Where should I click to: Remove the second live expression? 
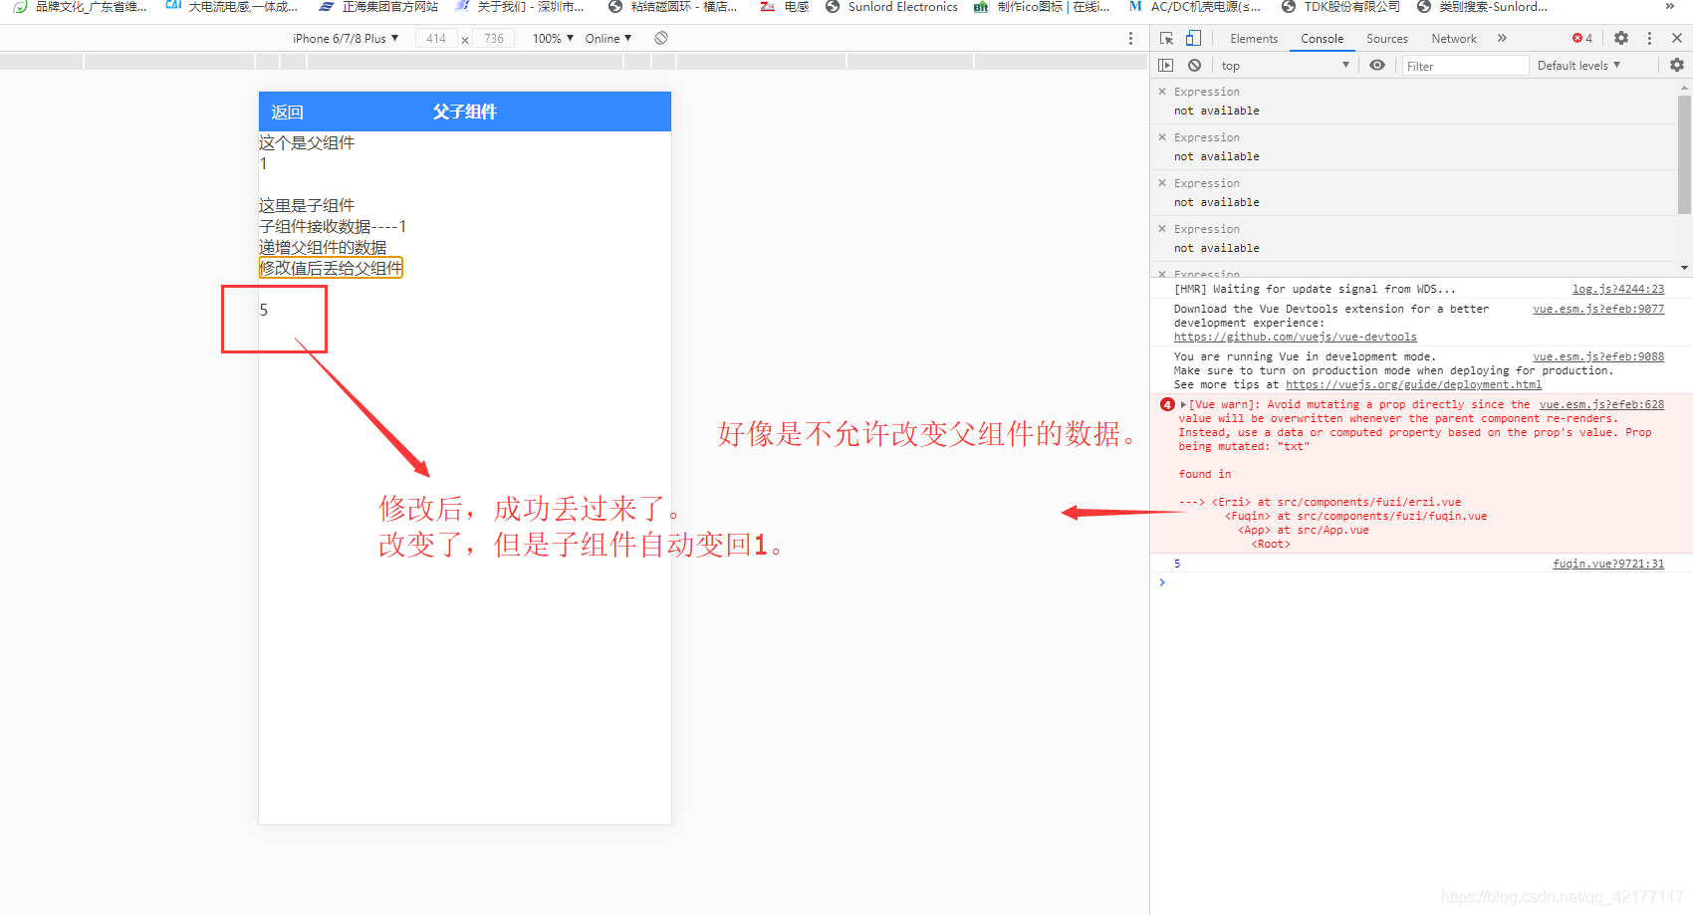click(x=1162, y=136)
